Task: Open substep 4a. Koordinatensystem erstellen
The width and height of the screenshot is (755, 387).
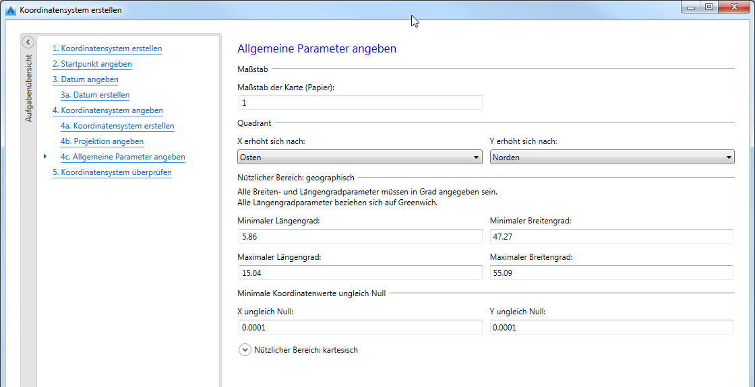Action: [117, 126]
